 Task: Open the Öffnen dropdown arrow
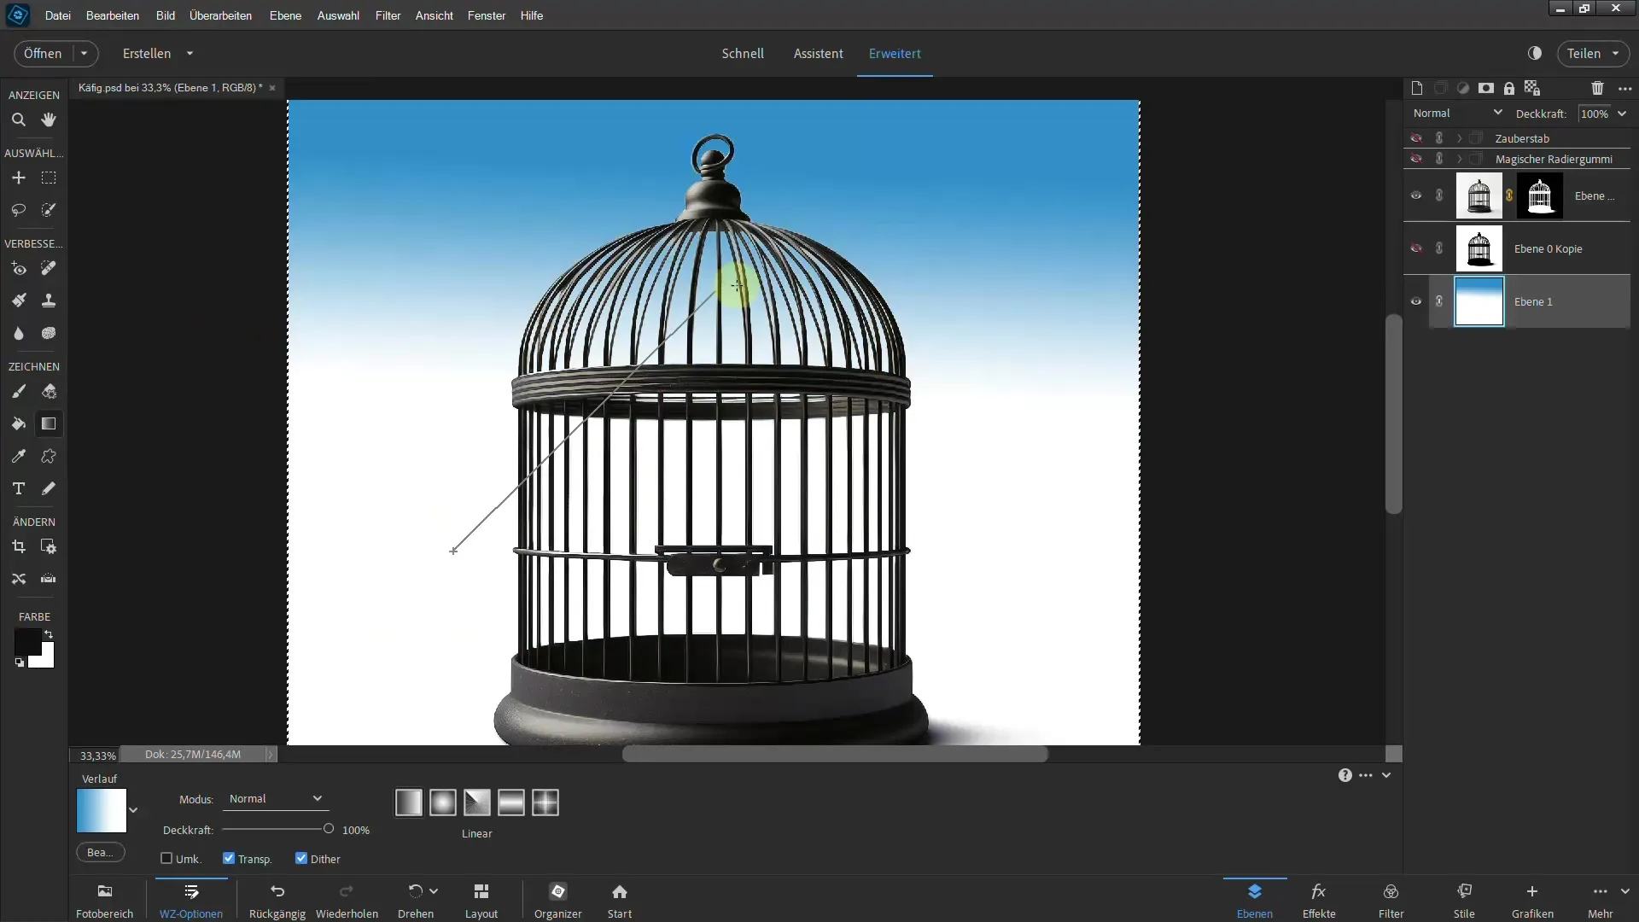[84, 53]
